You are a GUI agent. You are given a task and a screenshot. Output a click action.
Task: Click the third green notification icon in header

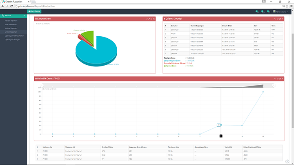[268, 11]
